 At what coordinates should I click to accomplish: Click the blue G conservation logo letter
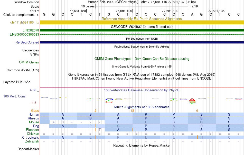109,99
